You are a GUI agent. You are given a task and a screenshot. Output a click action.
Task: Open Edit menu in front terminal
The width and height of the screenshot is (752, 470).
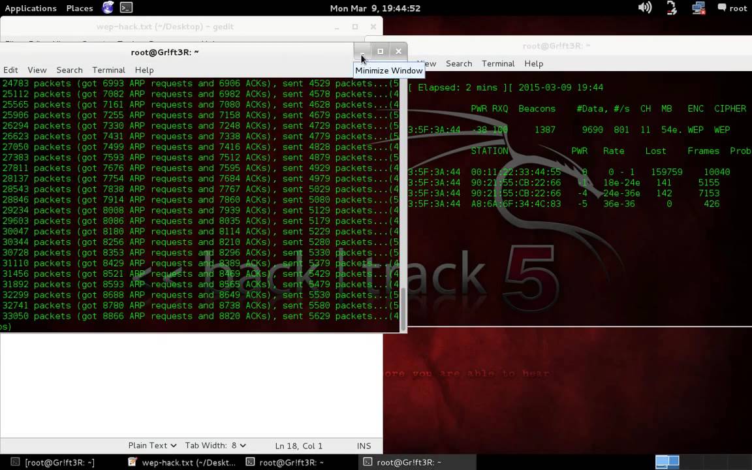[10, 70]
